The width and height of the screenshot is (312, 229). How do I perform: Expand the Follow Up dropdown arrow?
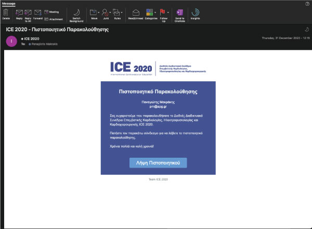pos(168,12)
